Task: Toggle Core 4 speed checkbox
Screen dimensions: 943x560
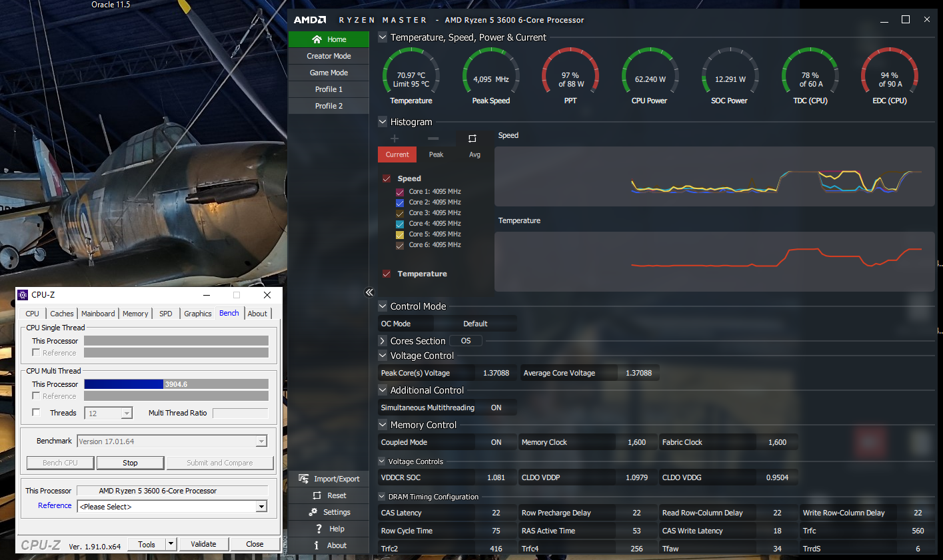Action: [x=400, y=224]
